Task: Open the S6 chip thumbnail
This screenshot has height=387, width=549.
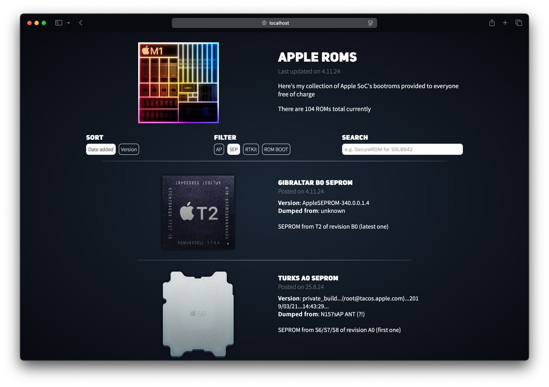Action: point(198,315)
